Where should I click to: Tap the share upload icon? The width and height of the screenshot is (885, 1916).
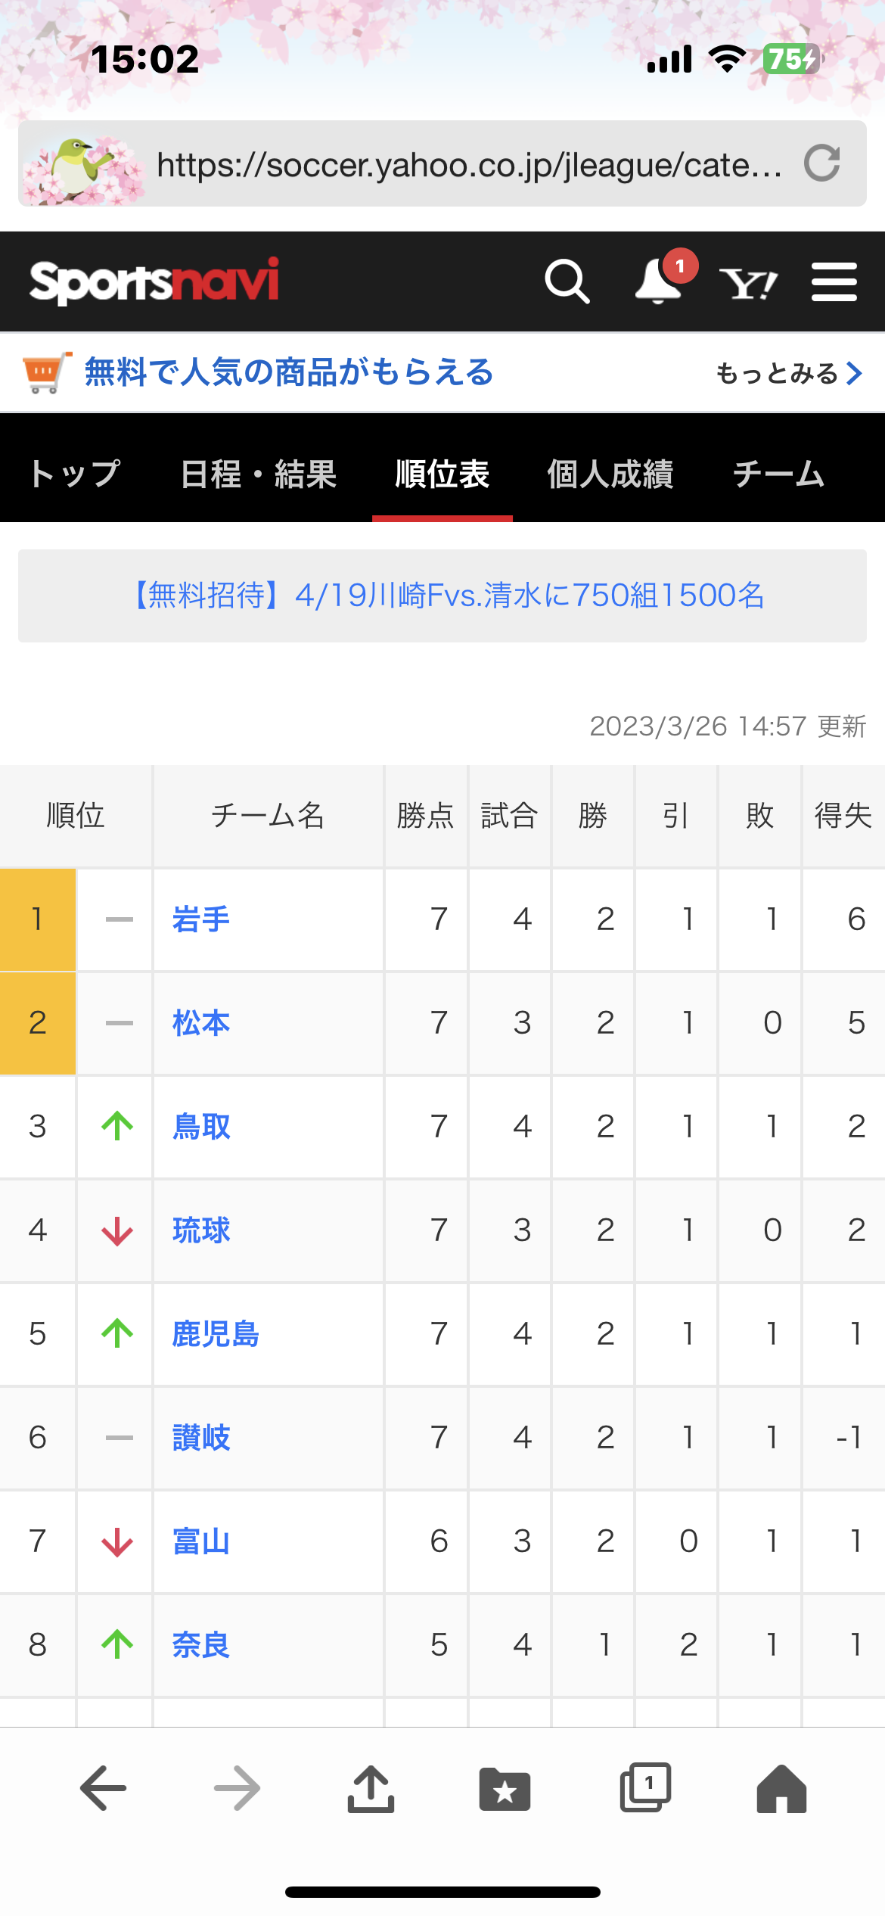[371, 1788]
